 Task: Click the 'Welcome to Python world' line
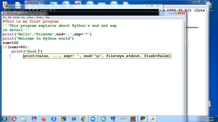click(38, 39)
